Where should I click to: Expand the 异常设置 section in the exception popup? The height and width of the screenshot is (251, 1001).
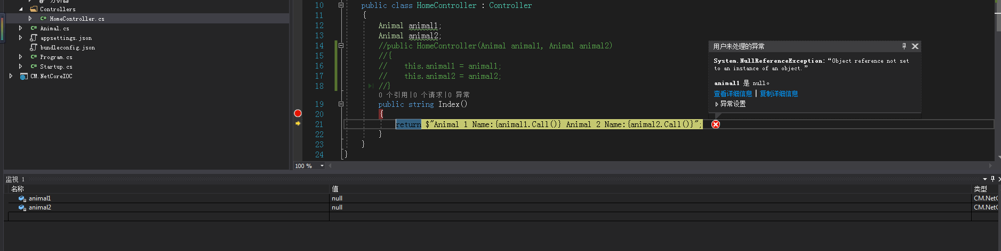[717, 104]
